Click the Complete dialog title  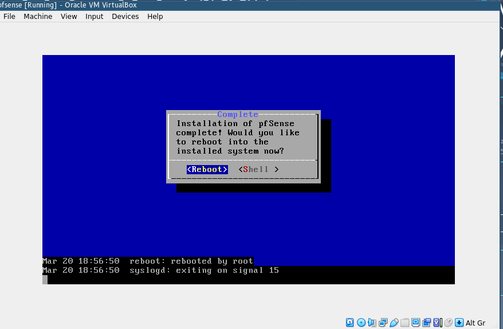[238, 114]
